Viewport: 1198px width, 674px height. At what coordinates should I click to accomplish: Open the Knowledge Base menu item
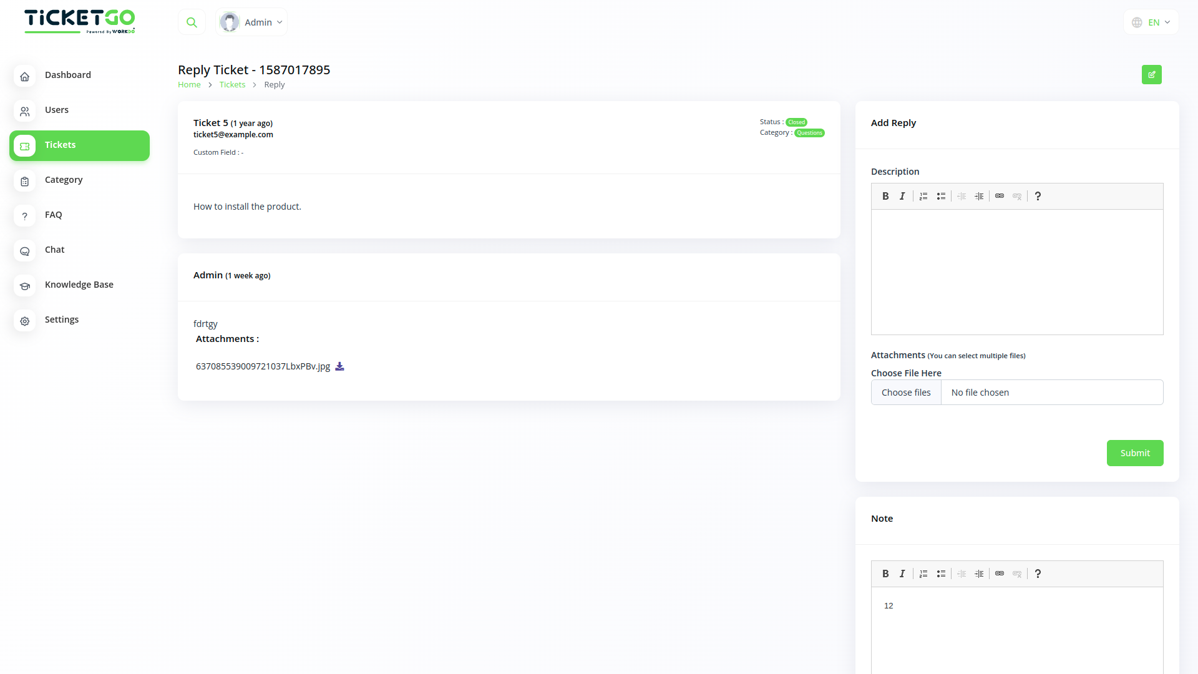pos(79,285)
